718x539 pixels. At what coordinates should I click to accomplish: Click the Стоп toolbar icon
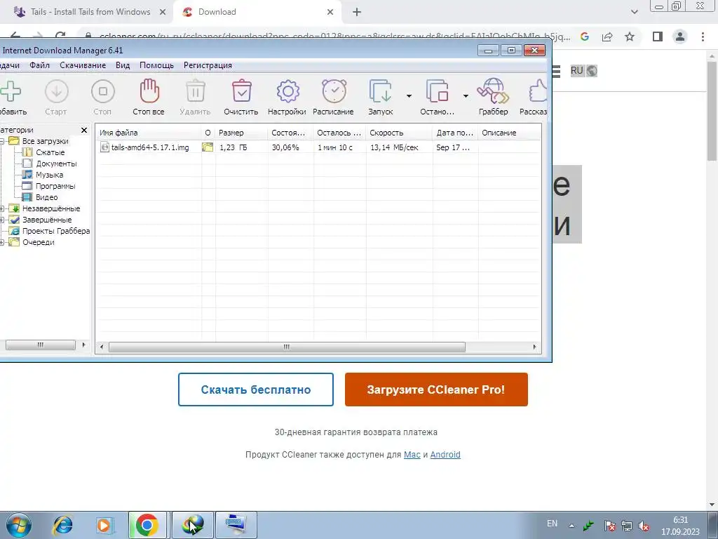pyautogui.click(x=103, y=91)
